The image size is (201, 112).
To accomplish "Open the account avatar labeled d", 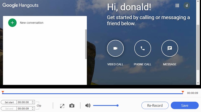I will pyautogui.click(x=187, y=6).
